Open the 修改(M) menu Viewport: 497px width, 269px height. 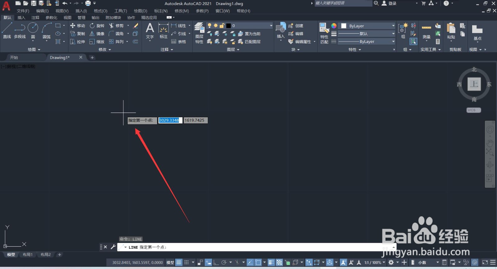click(x=182, y=11)
